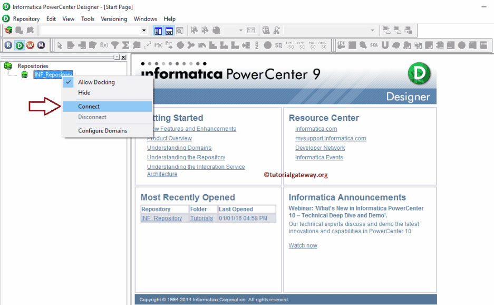This screenshot has width=494, height=305.
Task: Choose the Filter funnel transformation icon
Action: pyautogui.click(x=115, y=45)
